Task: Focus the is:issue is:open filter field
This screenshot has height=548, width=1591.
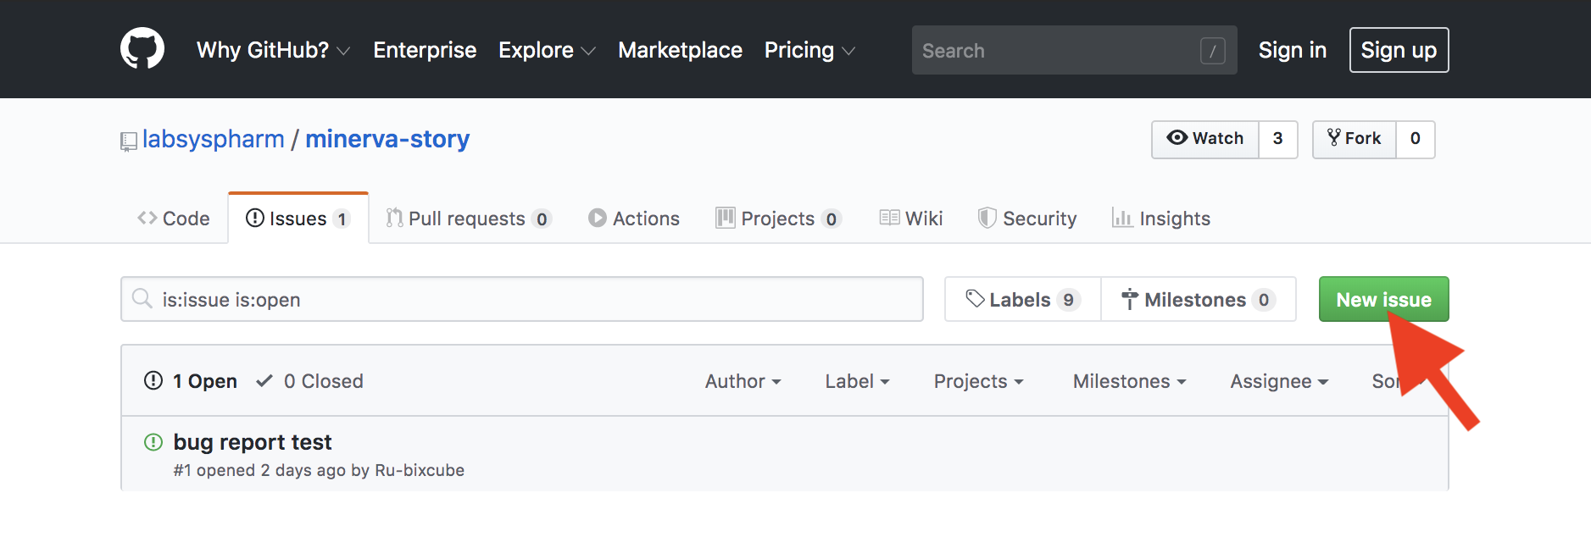Action: coord(534,299)
